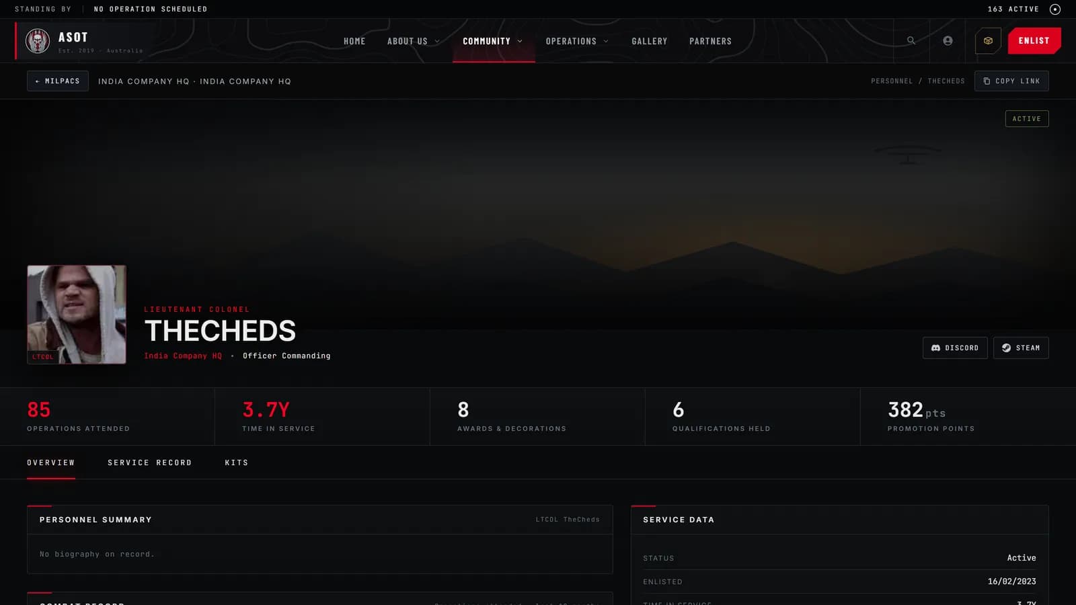The image size is (1076, 605).
Task: Expand the Community dropdown menu
Action: 493,41
